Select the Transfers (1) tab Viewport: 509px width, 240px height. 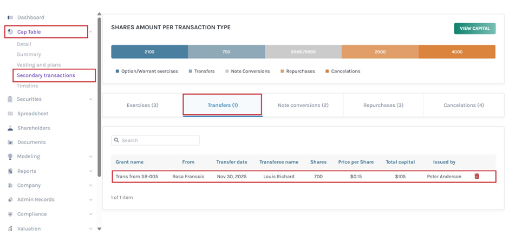point(223,105)
